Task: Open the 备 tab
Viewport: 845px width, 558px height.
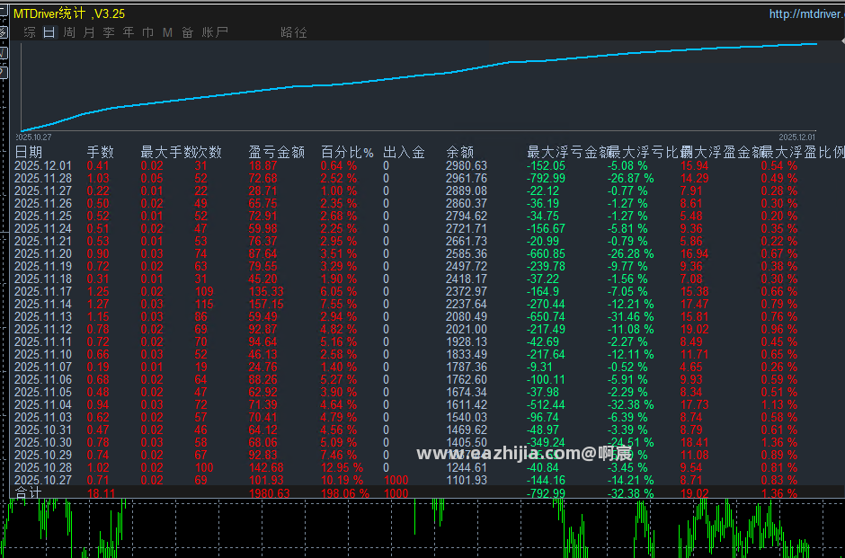Action: [x=187, y=32]
